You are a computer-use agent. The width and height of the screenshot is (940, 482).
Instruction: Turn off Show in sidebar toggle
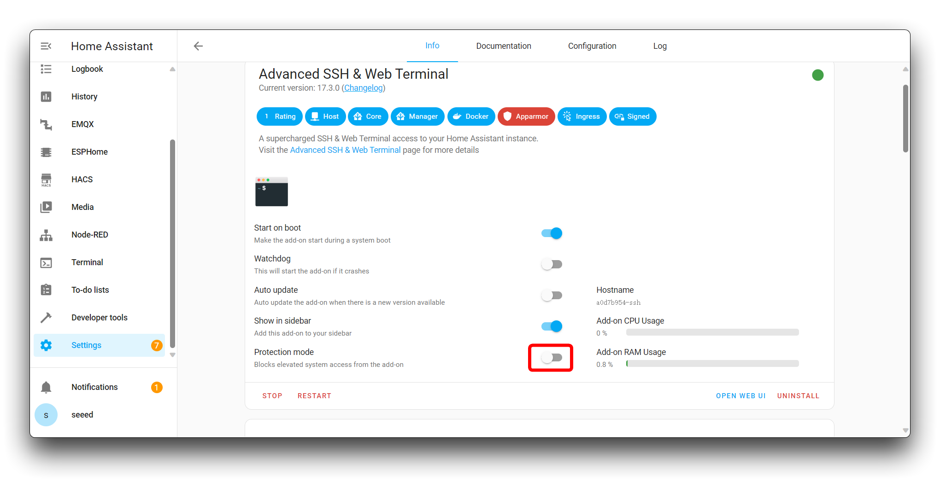(x=552, y=326)
